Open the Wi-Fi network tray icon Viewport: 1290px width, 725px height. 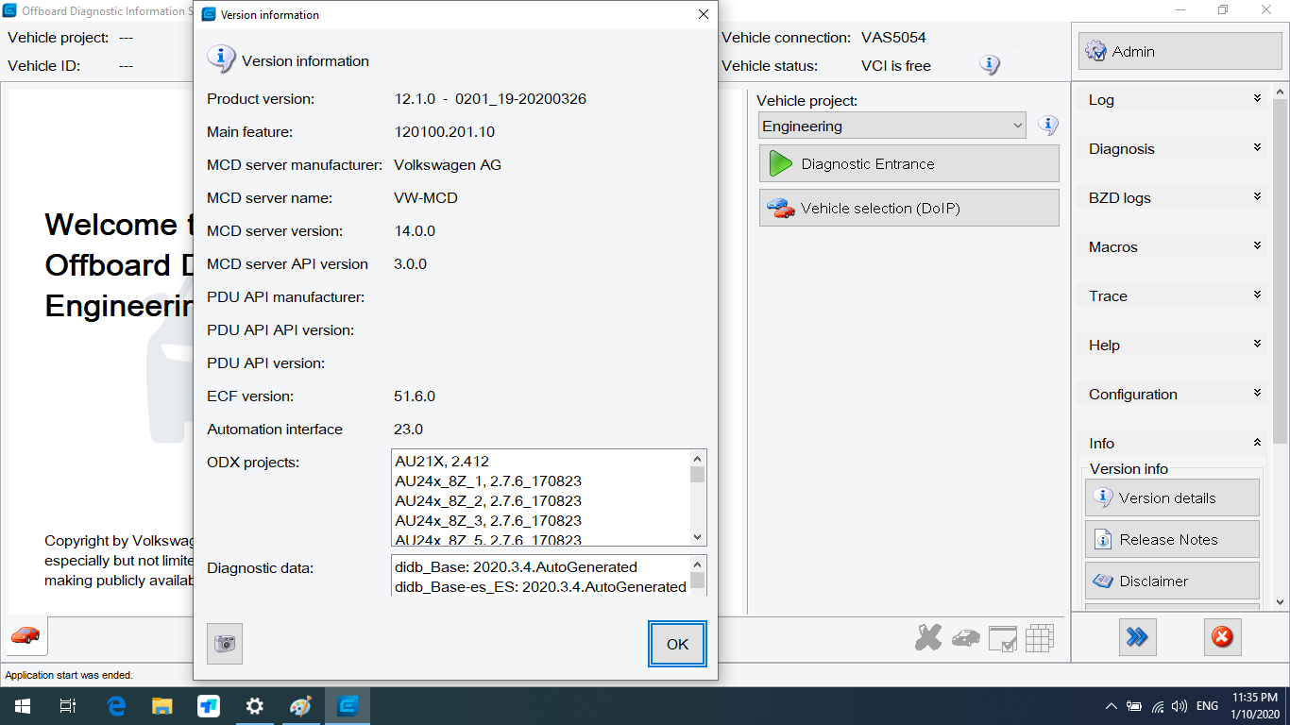click(x=1157, y=706)
